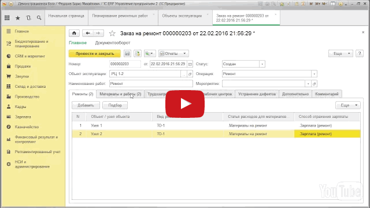The height and width of the screenshot is (208, 370).
Task: Open Бюджетирование и планирование section
Action: tap(31, 44)
